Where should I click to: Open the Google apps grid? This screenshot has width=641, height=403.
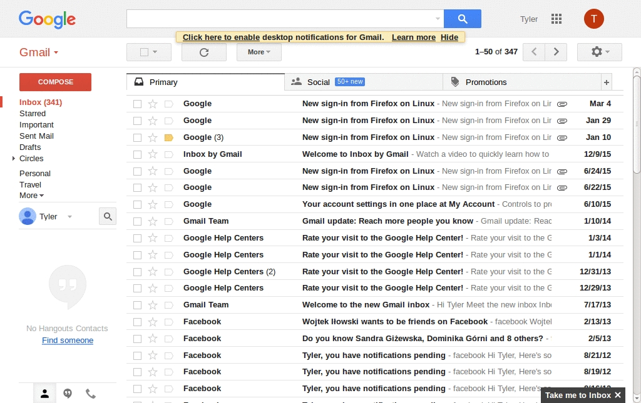coord(556,19)
